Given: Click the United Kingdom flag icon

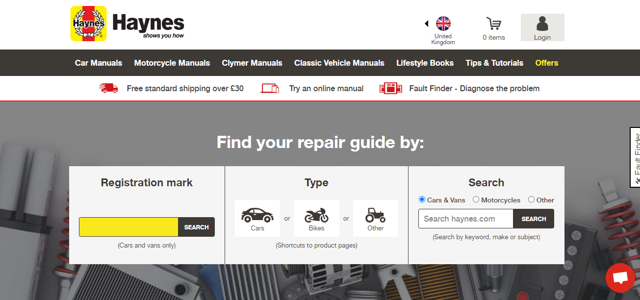Looking at the screenshot, I should 443,24.
